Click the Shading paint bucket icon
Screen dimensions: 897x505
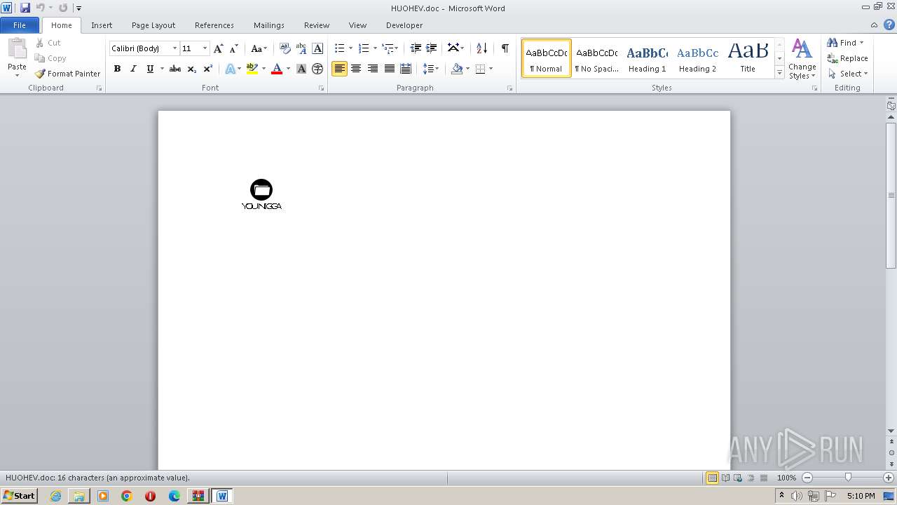click(x=457, y=69)
